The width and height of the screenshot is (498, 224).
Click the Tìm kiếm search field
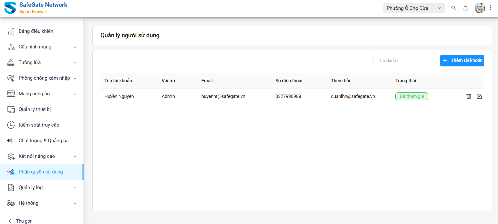[405, 61]
